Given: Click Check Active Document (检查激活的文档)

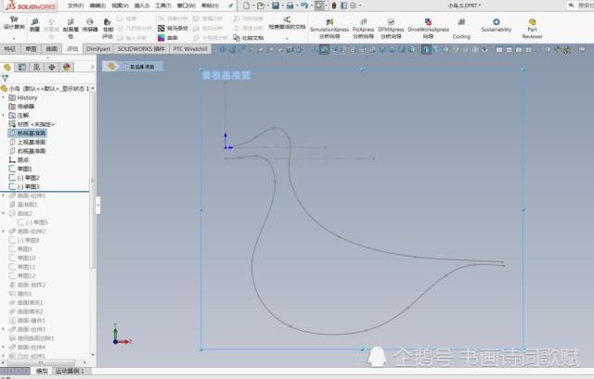Looking at the screenshot, I should pos(287,22).
